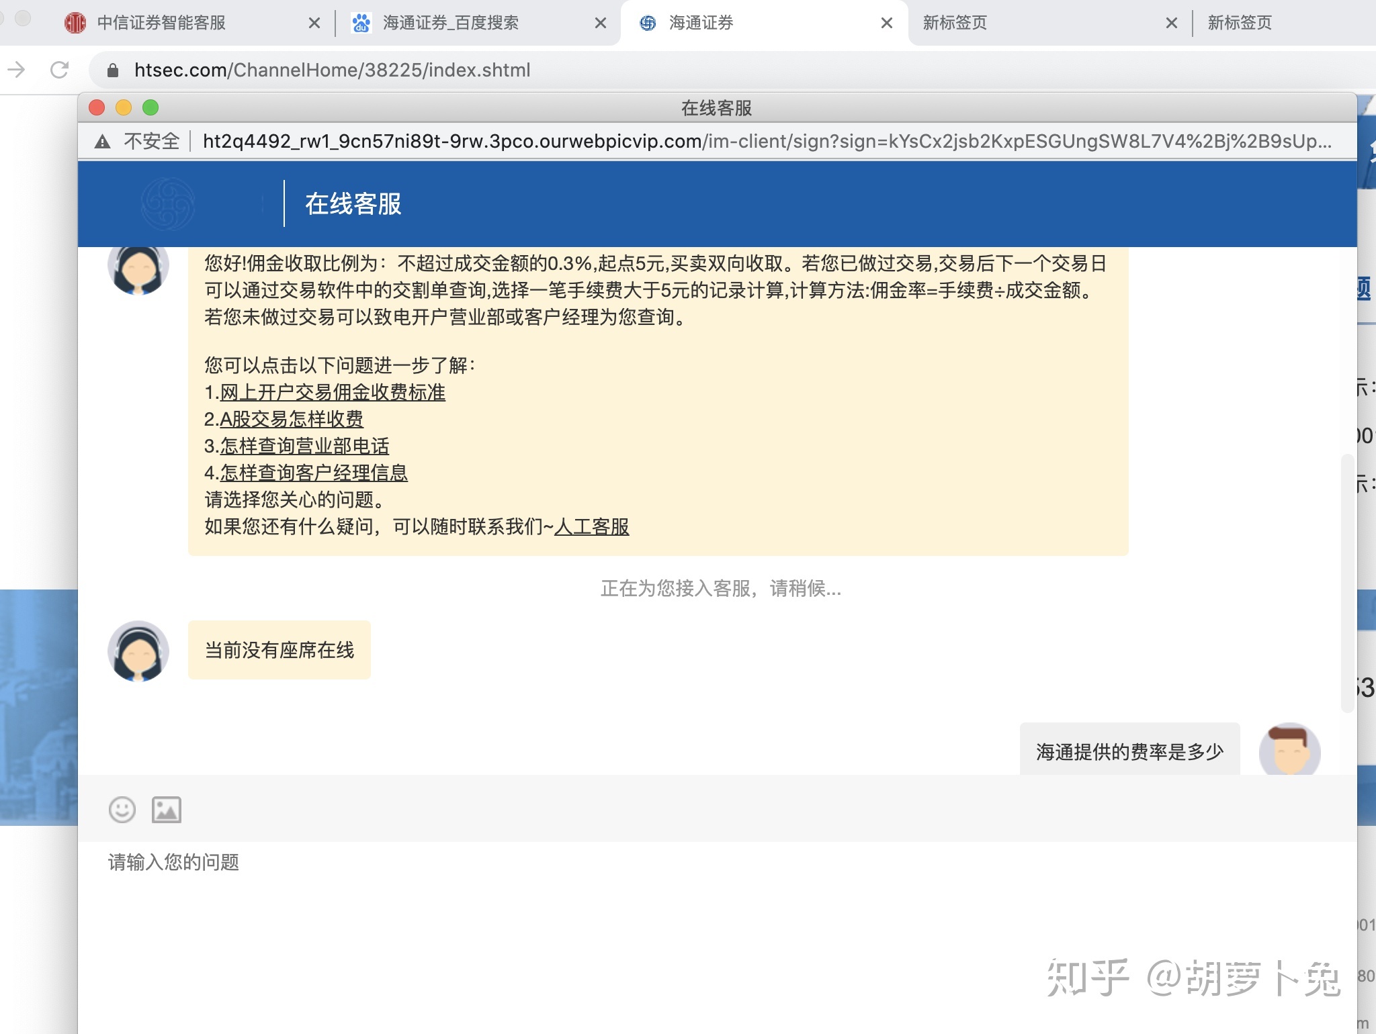Click the user avatar beside 海通提供的费率是多少
This screenshot has height=1034, width=1376.
(x=1289, y=749)
